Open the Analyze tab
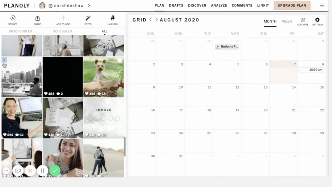This screenshot has width=332, height=187. coord(219,5)
